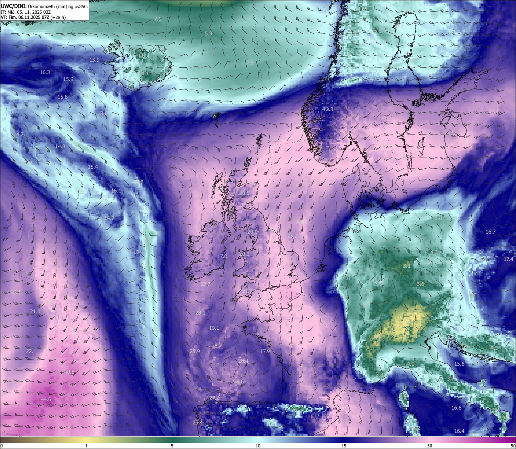Click the 28.7 value label

click(216, 346)
